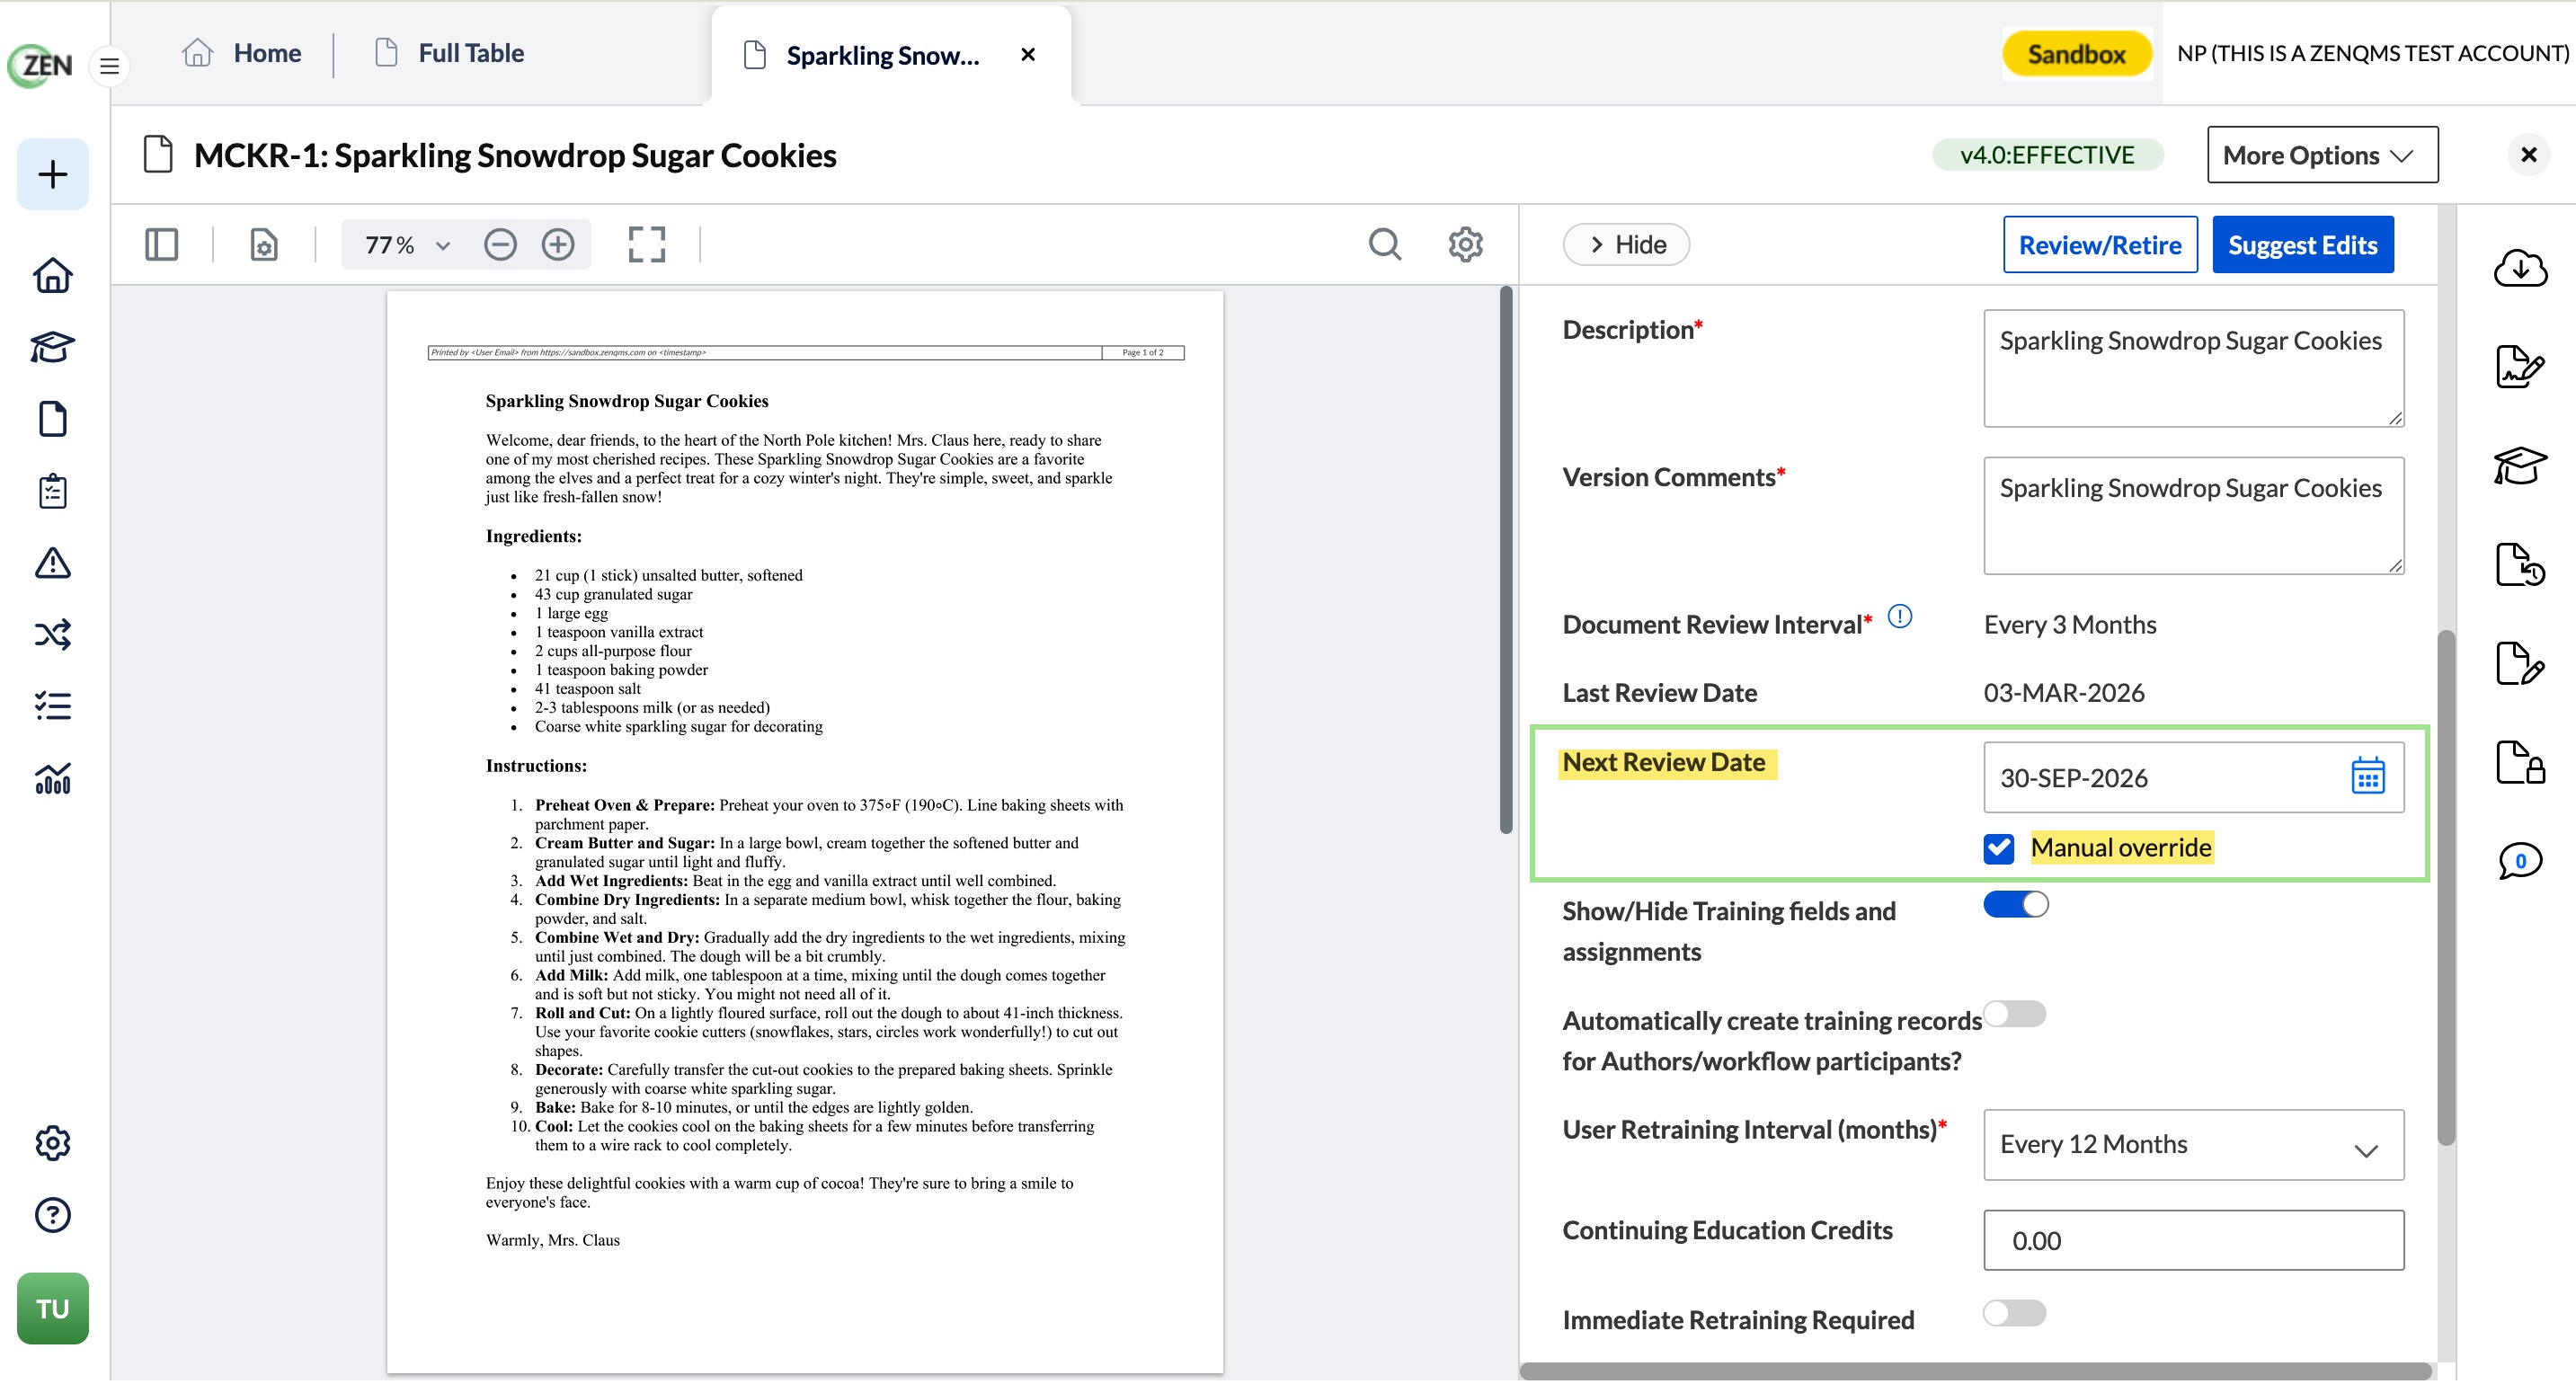Enable Immediate Retraining Required toggle

pyautogui.click(x=2015, y=1313)
